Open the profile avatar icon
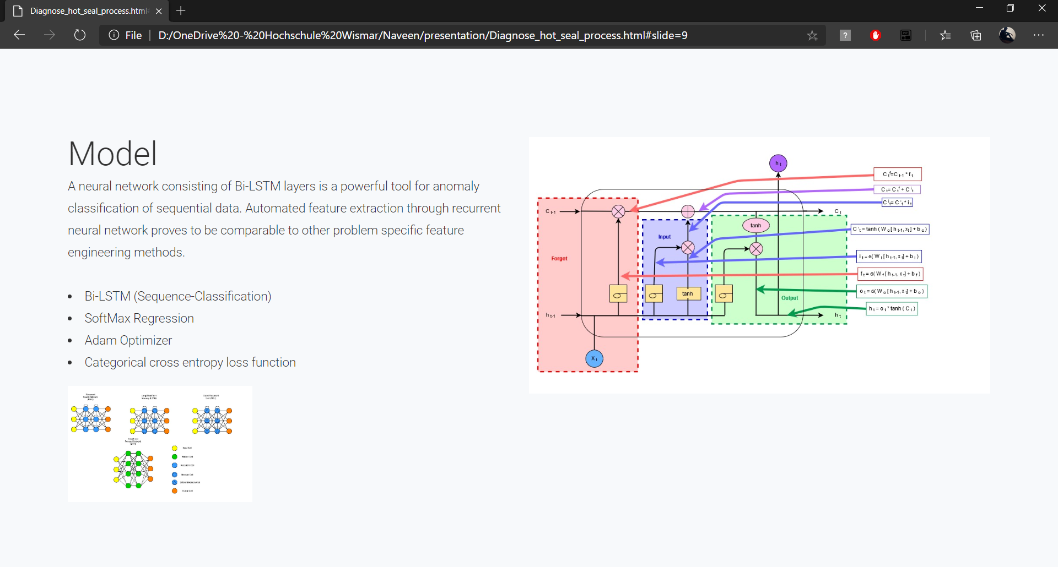Viewport: 1058px width, 567px height. 1007,35
